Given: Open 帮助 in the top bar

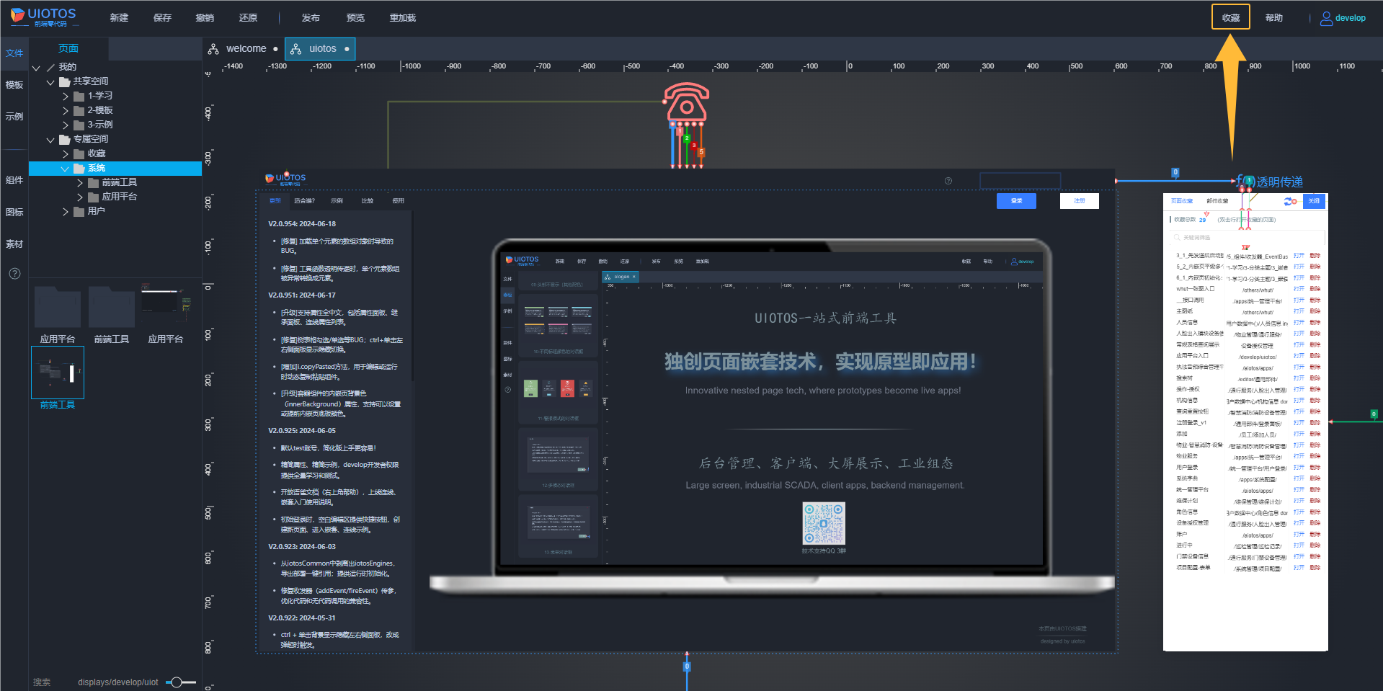Looking at the screenshot, I should click(1274, 18).
